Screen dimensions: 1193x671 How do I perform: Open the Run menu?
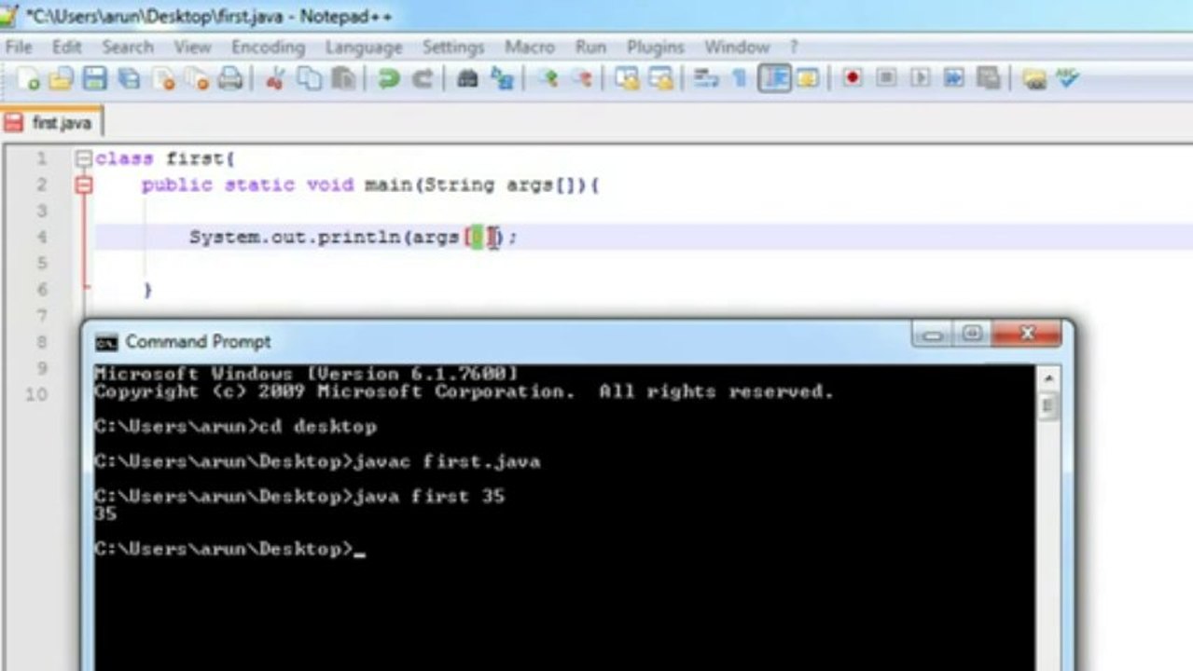coord(590,47)
